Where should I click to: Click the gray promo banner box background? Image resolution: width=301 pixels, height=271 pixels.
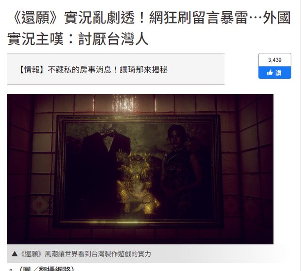click(116, 69)
